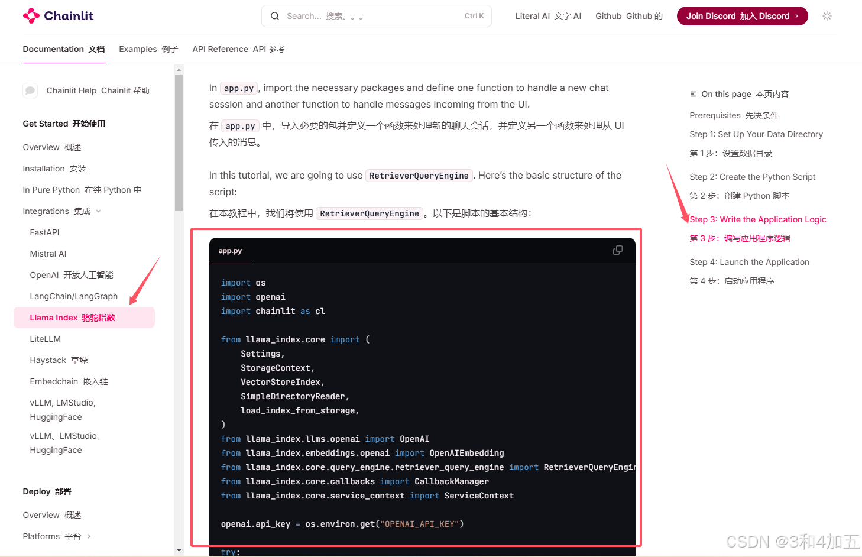Click the openai.api_key code line
Image resolution: width=862 pixels, height=557 pixels.
[x=342, y=524]
